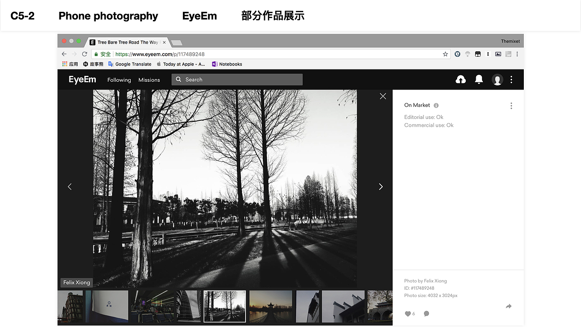Open the photo options three-dot menu
This screenshot has height=327, width=581.
click(511, 105)
